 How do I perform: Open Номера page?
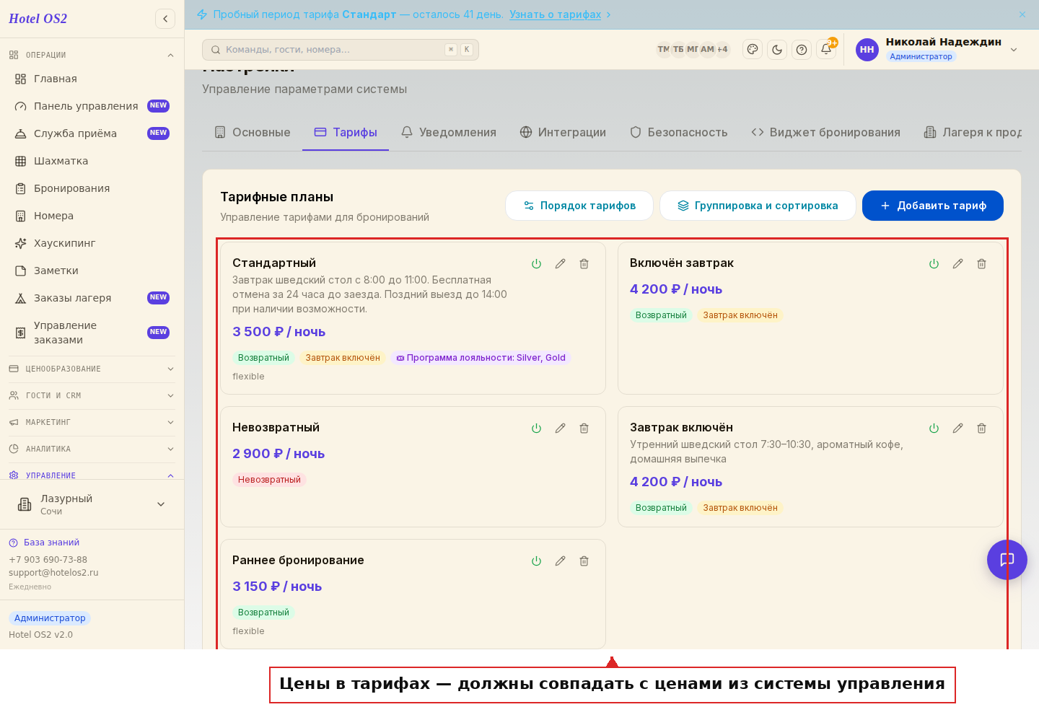(92, 216)
